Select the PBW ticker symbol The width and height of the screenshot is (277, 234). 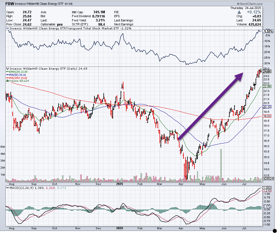coord(10,4)
